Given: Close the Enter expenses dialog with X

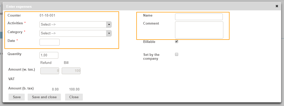Looking at the screenshot, I should tap(277, 6).
